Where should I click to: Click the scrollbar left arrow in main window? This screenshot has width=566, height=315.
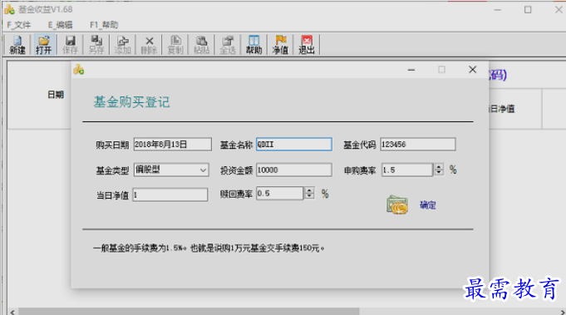click(x=12, y=312)
